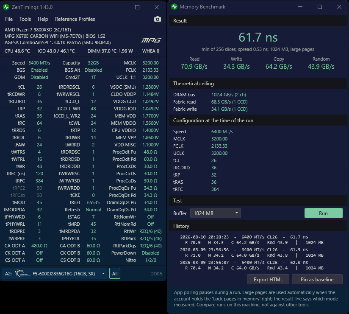Expand the Buffer size 1024 MB combo box
The width and height of the screenshot is (349, 314).
(x=215, y=213)
